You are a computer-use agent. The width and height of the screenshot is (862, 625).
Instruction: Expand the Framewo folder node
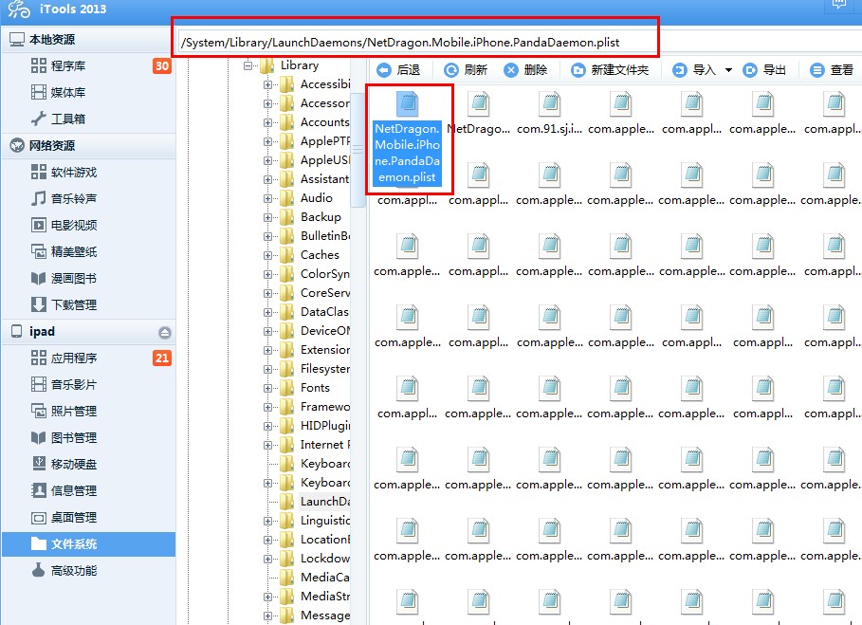point(267,407)
